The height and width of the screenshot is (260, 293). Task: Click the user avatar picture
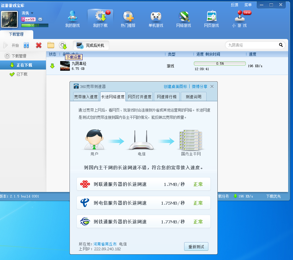[x=9, y=19]
